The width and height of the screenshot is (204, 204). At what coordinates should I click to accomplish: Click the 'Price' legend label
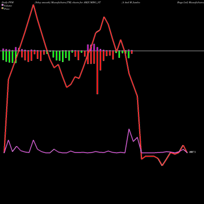7,9
